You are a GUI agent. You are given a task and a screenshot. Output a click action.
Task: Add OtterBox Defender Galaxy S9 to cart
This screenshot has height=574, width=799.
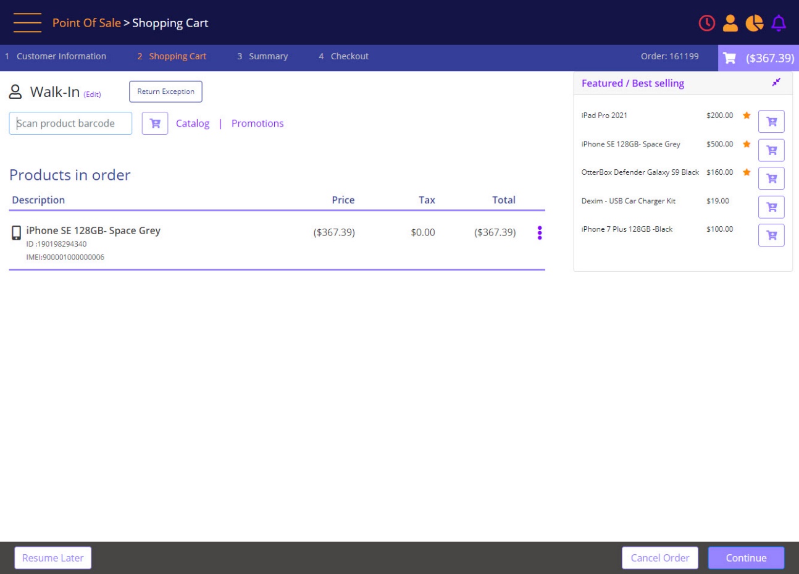tap(771, 179)
